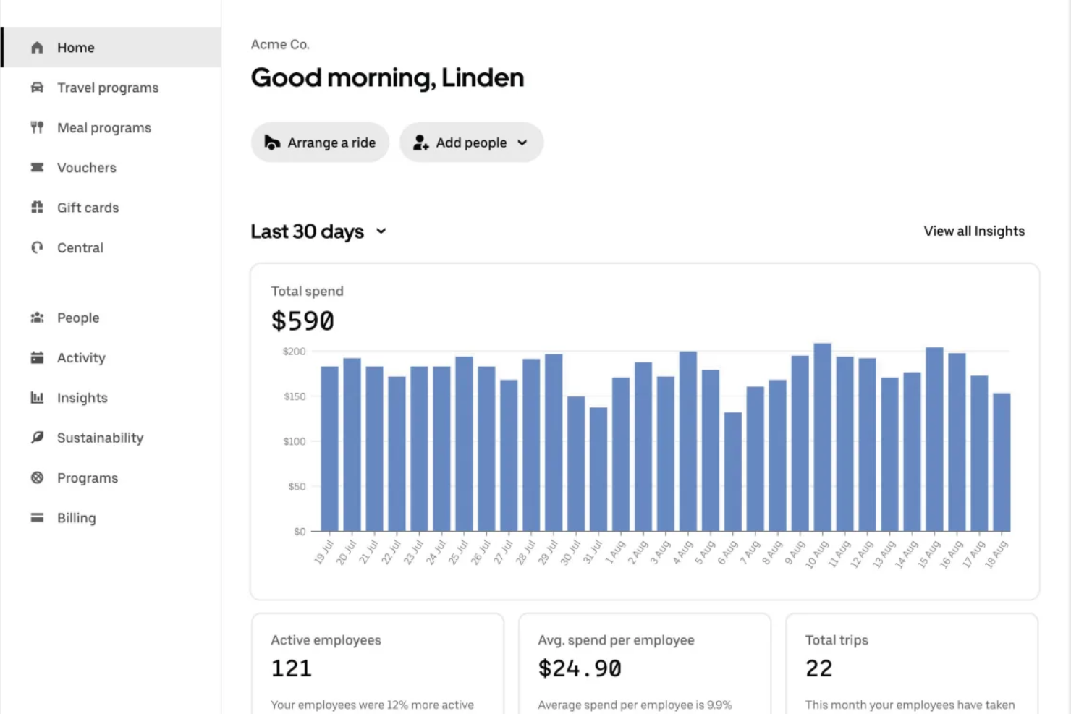Expand the Last 30 days date filter

pos(318,231)
